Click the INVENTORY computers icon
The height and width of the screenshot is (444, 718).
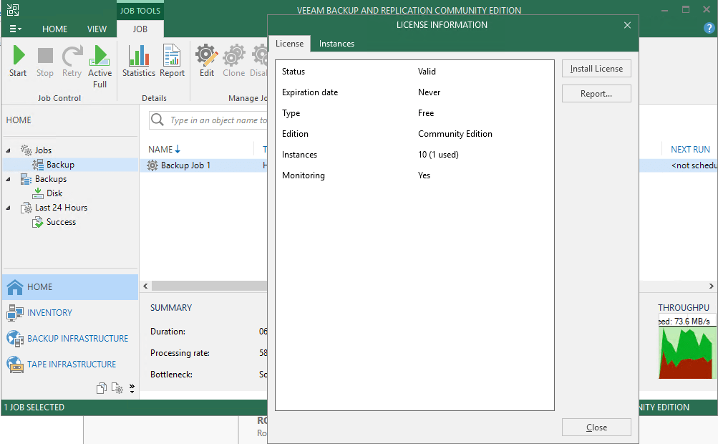[x=14, y=312]
